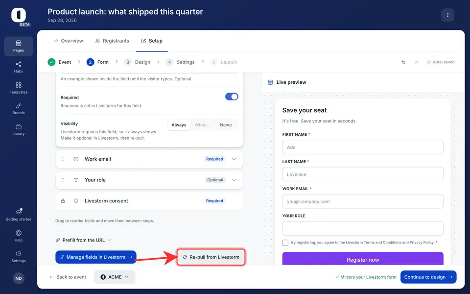Open the ACME workspace dropdown

point(115,277)
